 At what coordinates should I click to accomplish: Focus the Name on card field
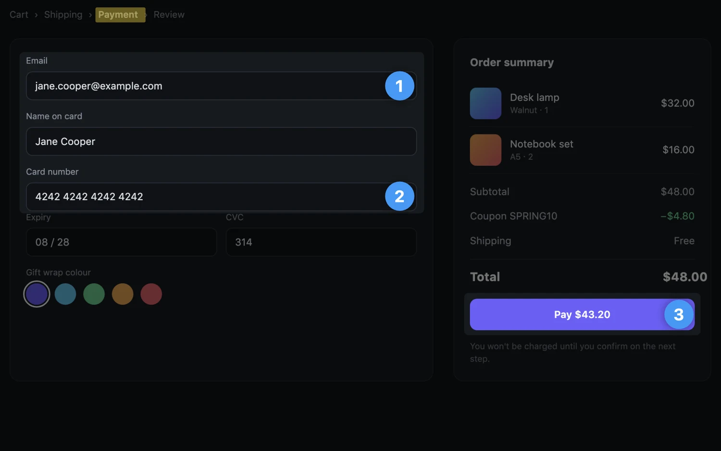pos(221,141)
